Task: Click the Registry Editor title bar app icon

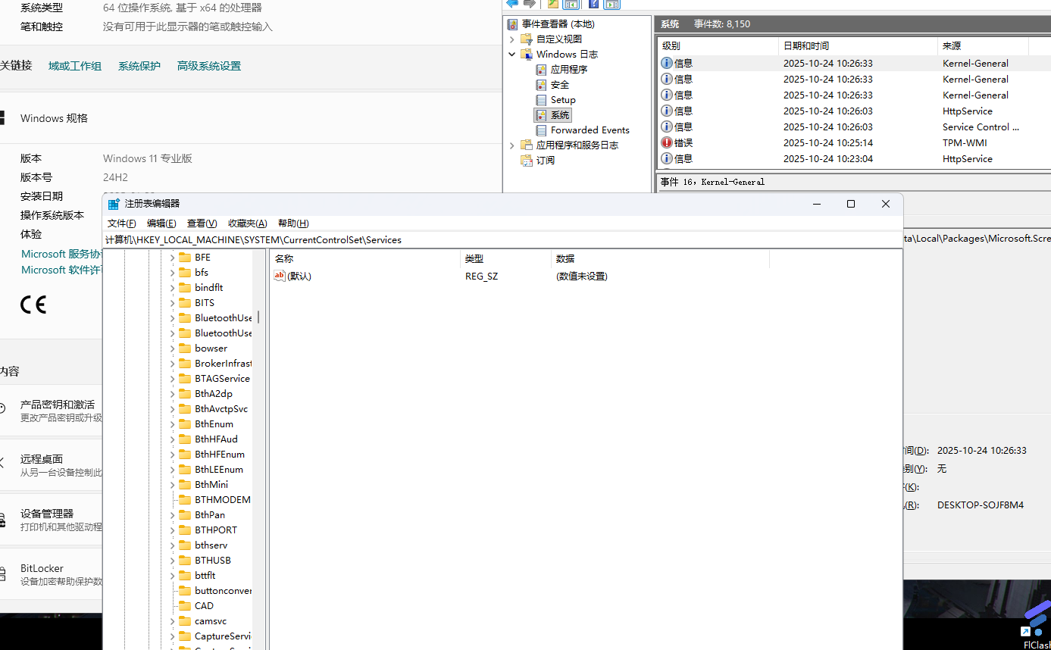Action: (x=114, y=204)
